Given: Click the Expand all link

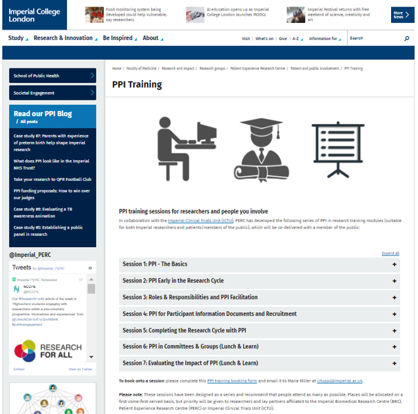Looking at the screenshot, I should click(390, 253).
